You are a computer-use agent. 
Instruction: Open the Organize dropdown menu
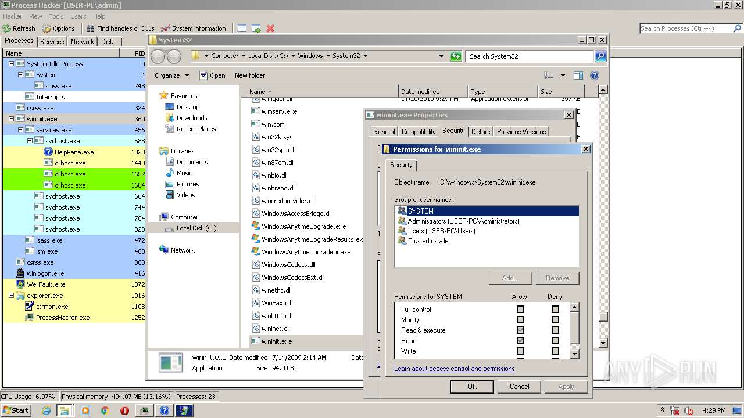(x=171, y=75)
